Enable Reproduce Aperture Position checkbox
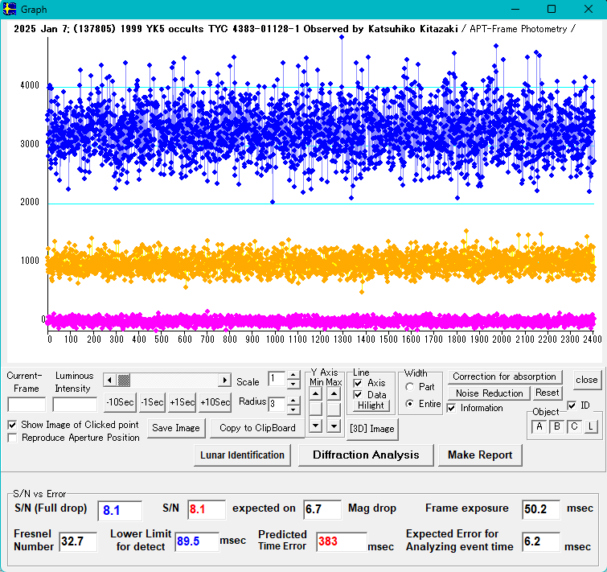 pos(12,438)
